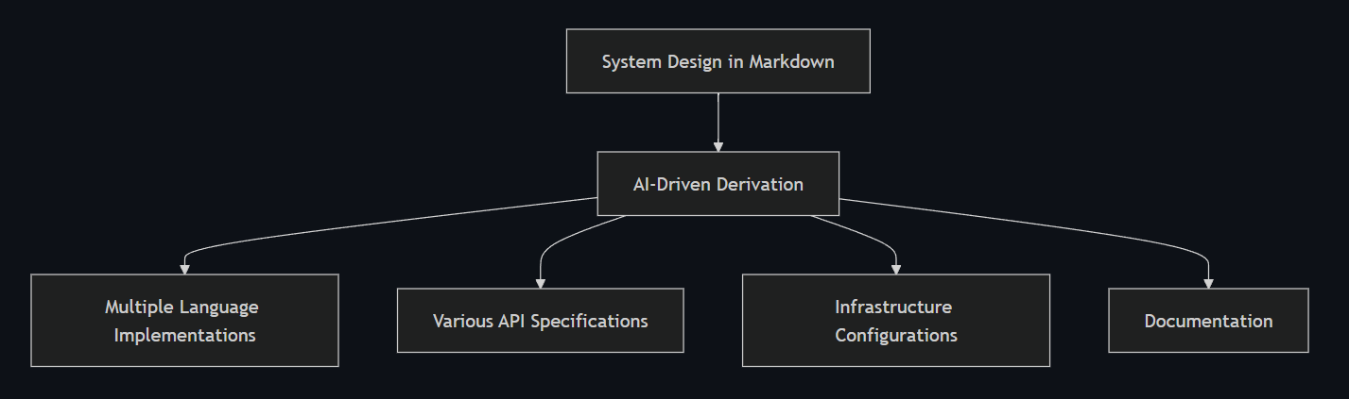This screenshot has height=399, width=1349.
Task: Select the 'System Design in Markdown' node
Action: (718, 61)
